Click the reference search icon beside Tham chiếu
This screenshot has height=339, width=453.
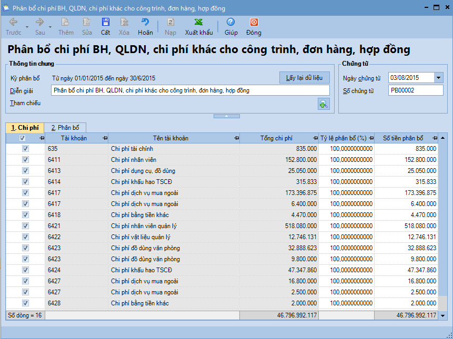tap(324, 104)
